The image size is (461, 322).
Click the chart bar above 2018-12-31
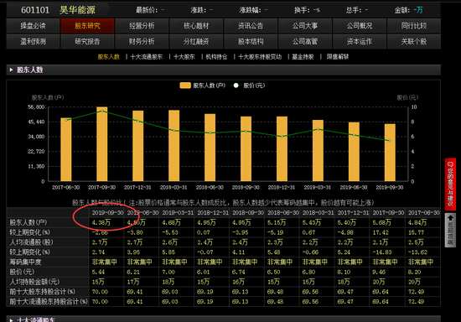[x=282, y=148]
